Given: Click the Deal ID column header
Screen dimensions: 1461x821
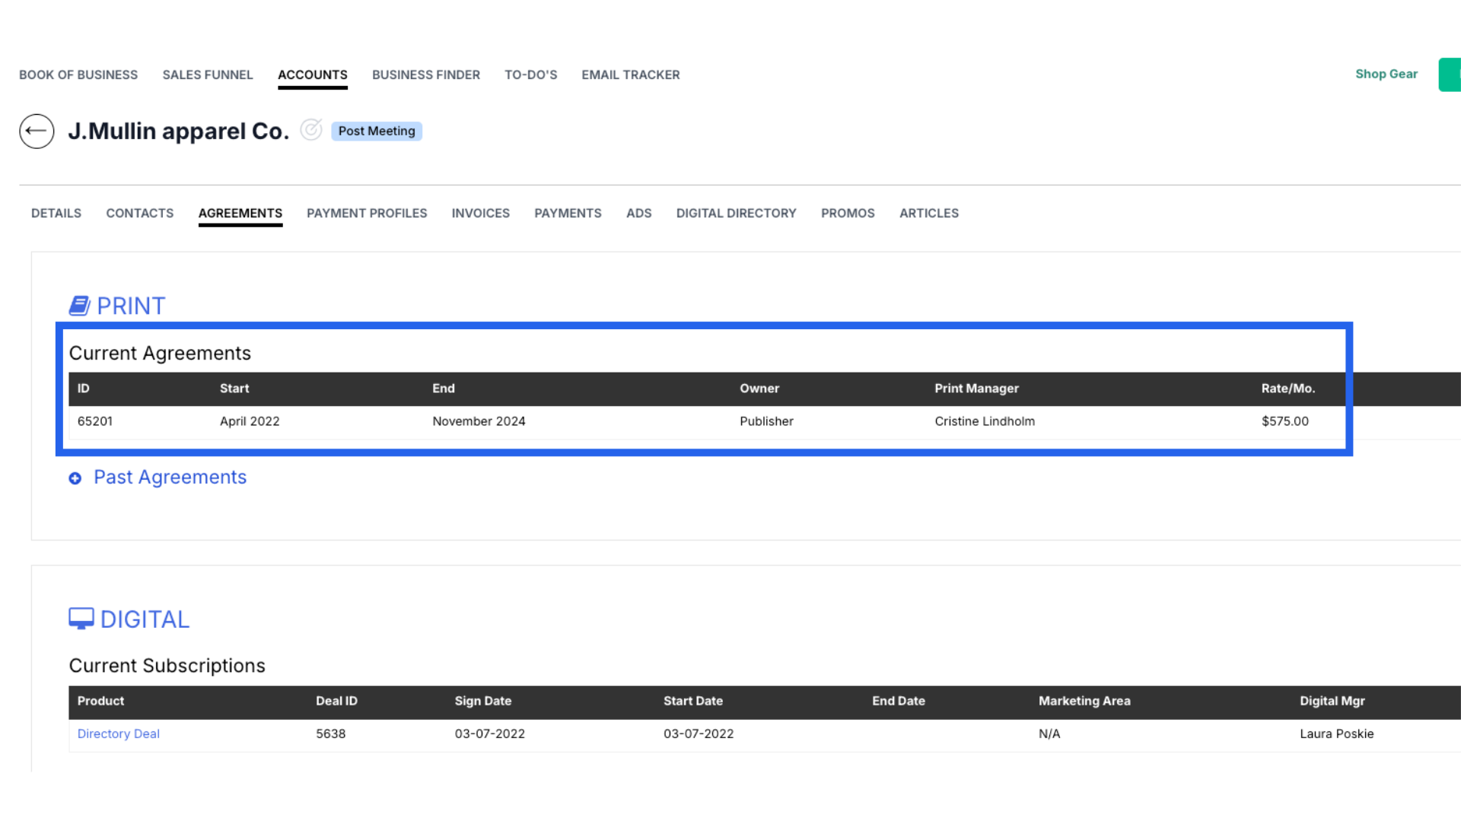Looking at the screenshot, I should 336,701.
